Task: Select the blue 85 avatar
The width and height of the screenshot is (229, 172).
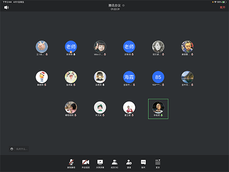Action: 158,77
